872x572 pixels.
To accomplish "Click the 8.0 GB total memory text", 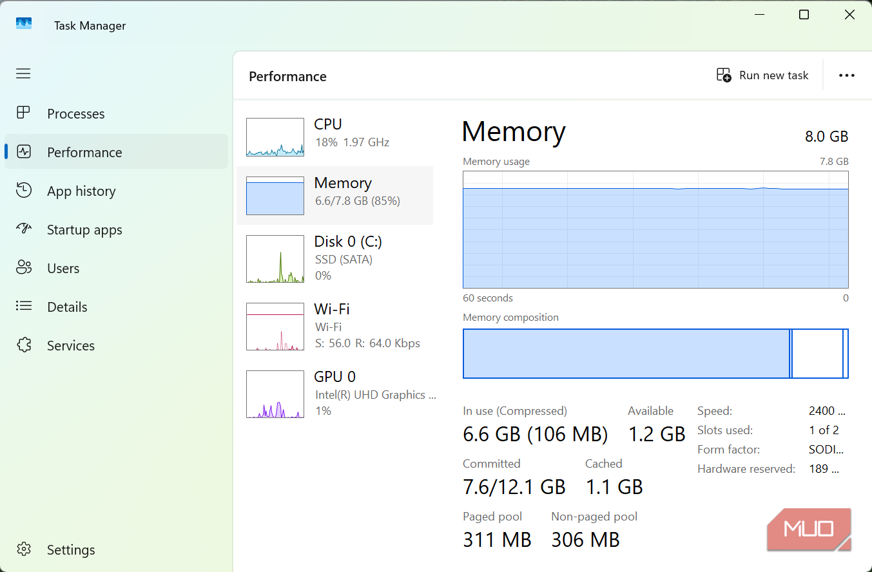I will tap(826, 137).
